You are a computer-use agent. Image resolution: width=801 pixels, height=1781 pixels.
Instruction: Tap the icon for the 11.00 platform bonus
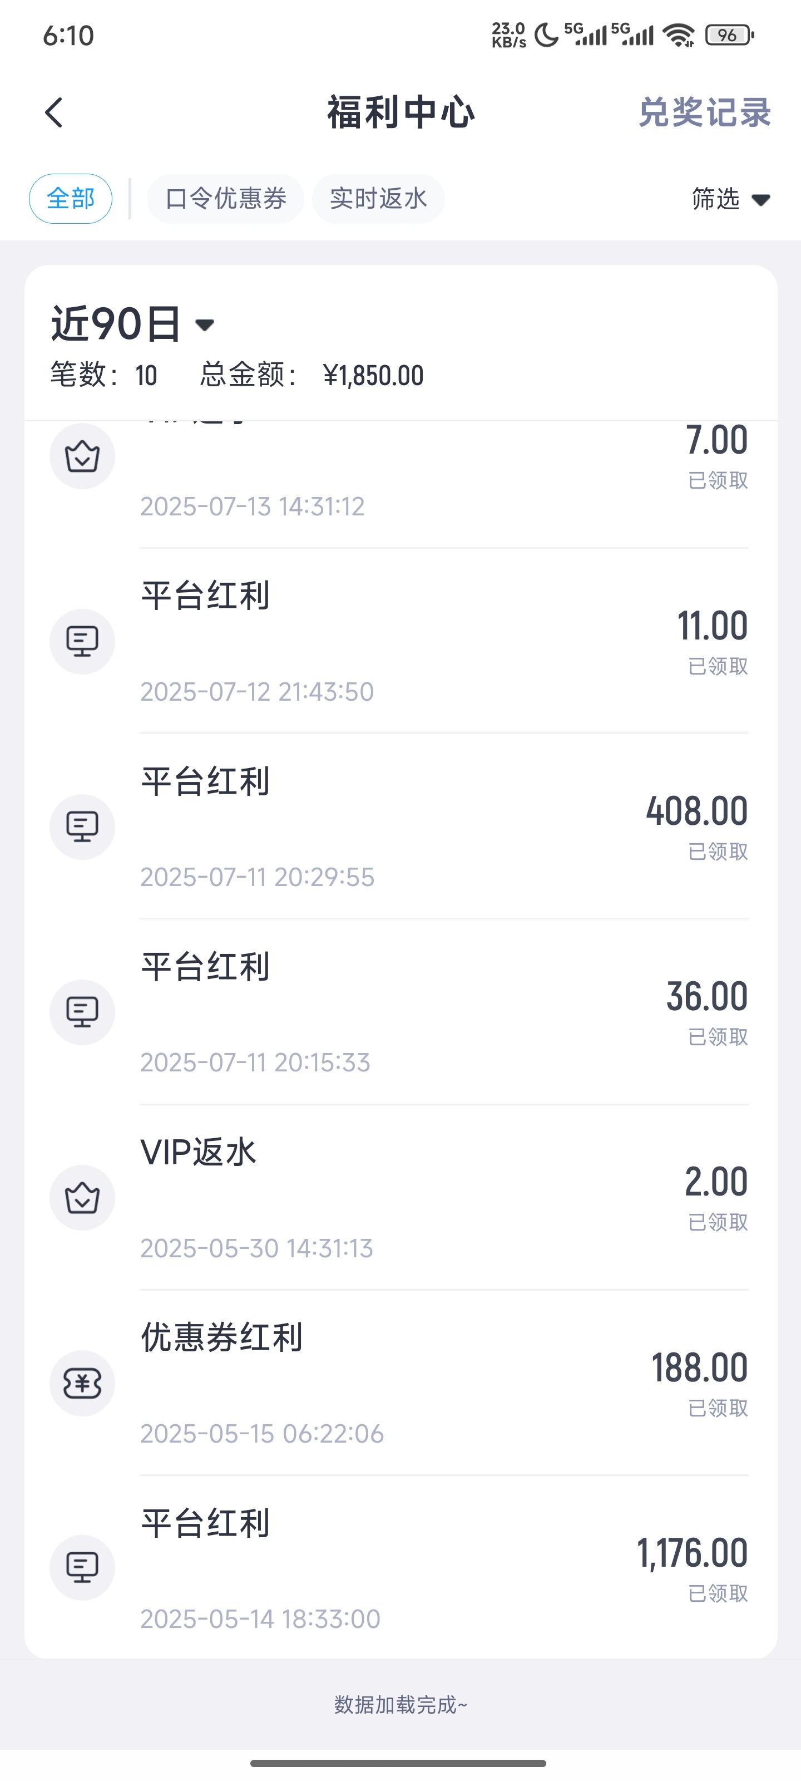tap(82, 642)
